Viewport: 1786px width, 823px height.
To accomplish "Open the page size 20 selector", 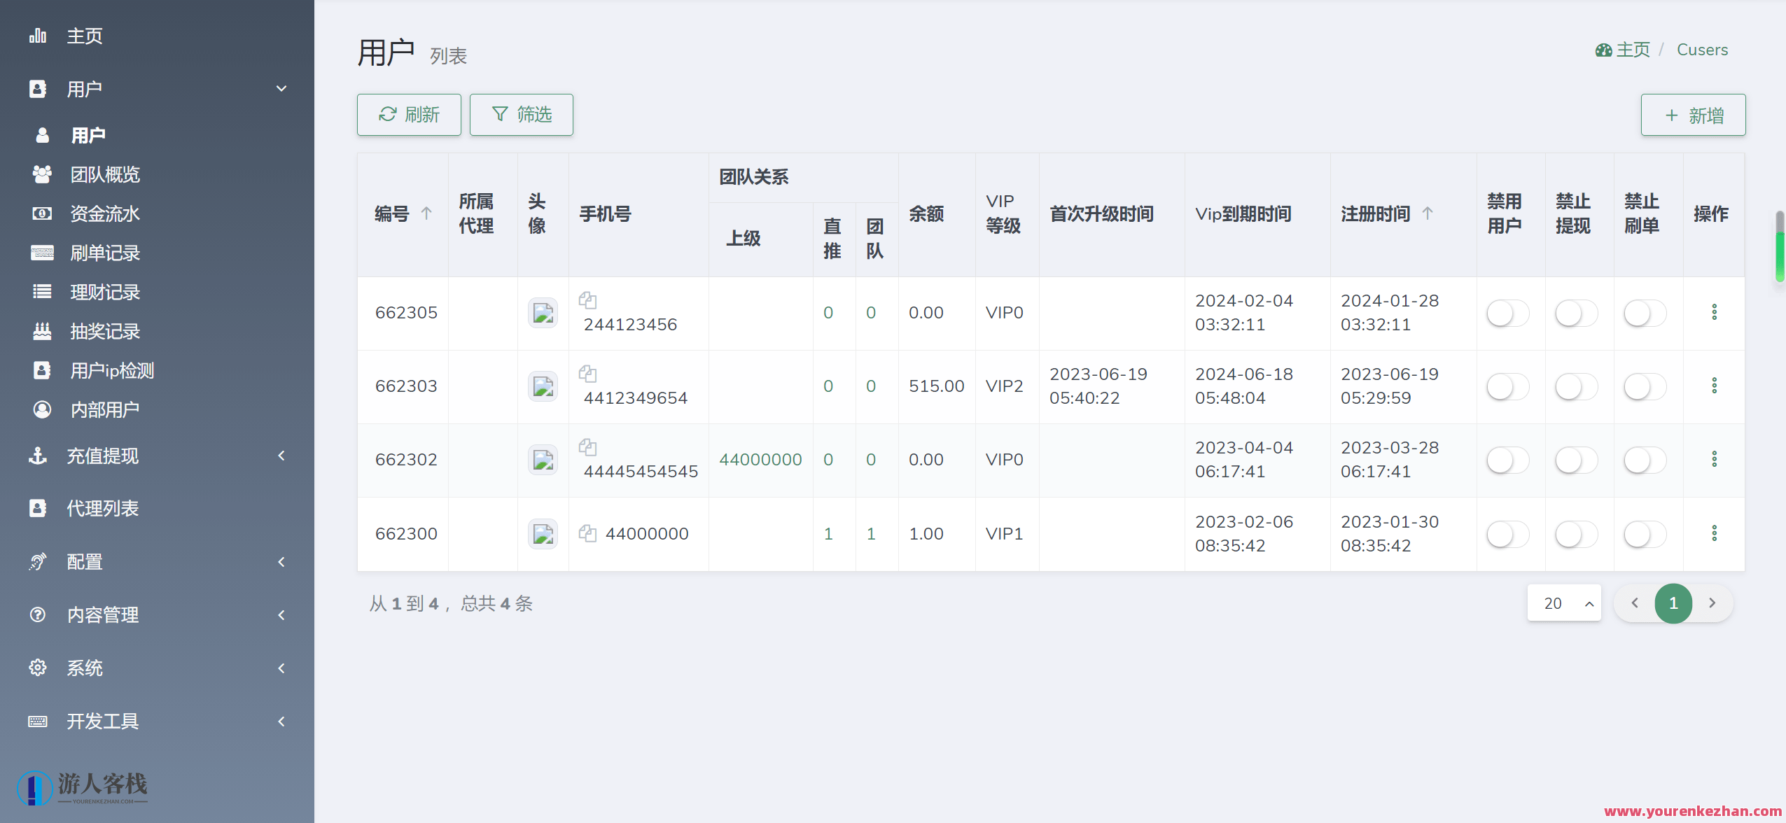I will pyautogui.click(x=1564, y=603).
